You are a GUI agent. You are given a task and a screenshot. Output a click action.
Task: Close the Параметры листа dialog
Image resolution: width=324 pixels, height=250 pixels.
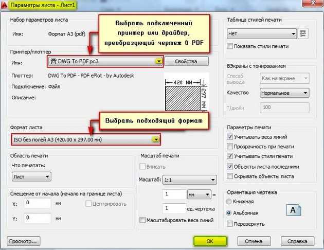[313, 3]
